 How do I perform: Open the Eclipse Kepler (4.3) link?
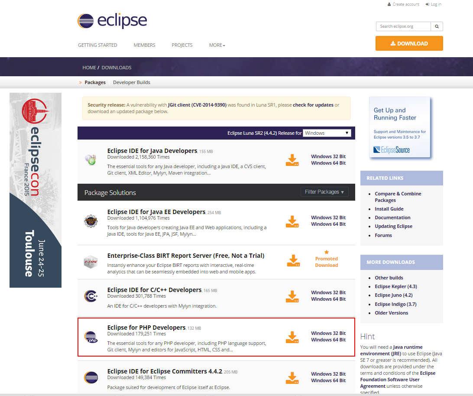click(x=396, y=286)
